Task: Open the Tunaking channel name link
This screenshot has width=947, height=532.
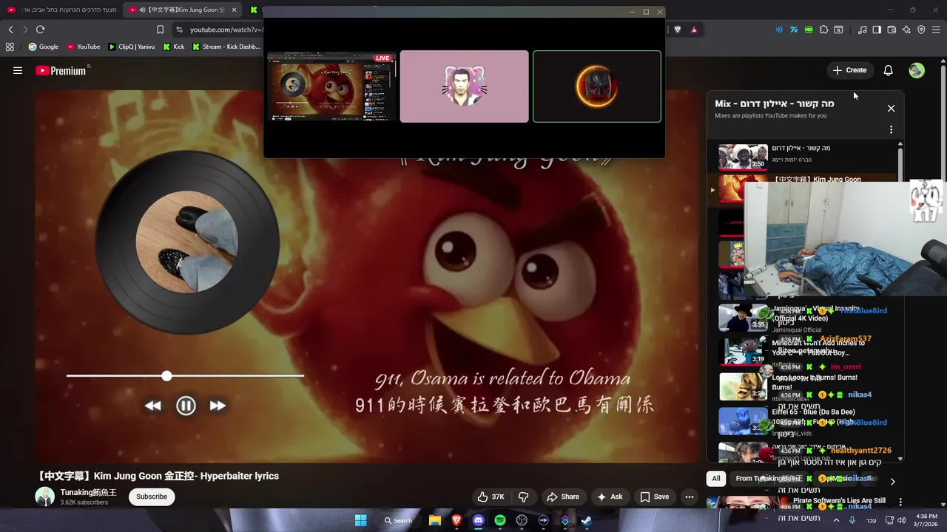Action: pyautogui.click(x=89, y=492)
